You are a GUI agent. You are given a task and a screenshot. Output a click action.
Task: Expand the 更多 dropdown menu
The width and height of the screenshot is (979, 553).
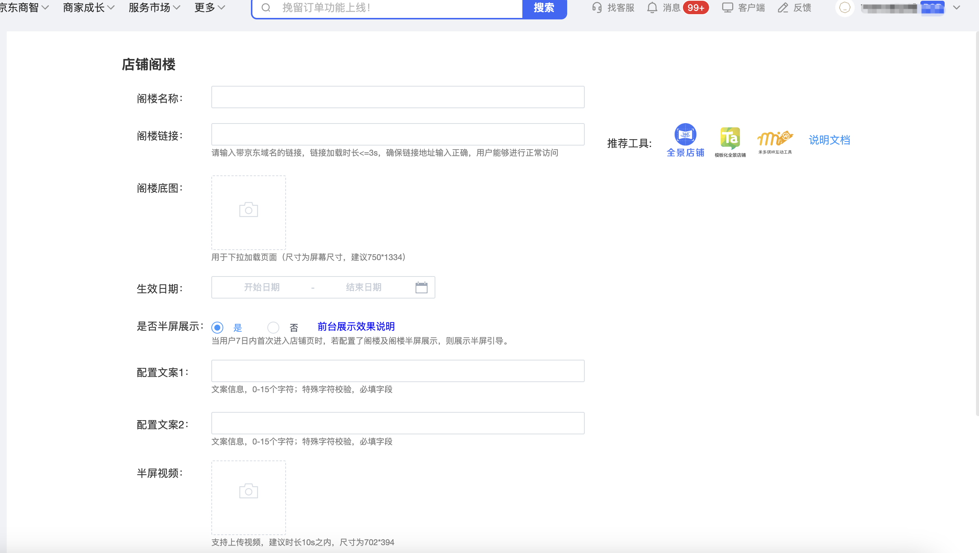click(x=210, y=7)
